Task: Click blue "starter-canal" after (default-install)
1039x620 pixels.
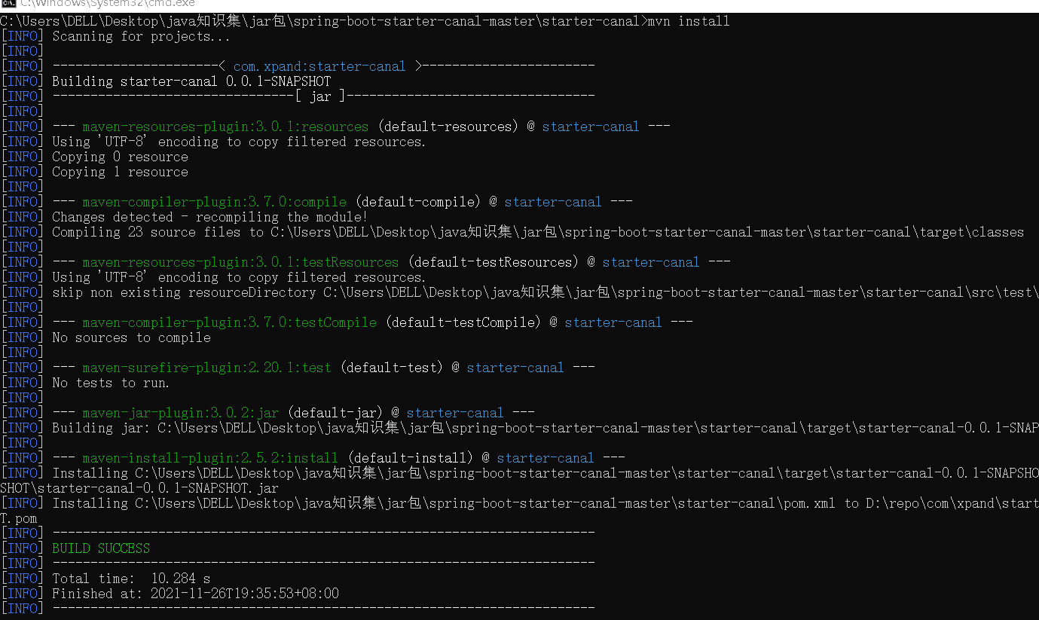Action: [x=545, y=458]
